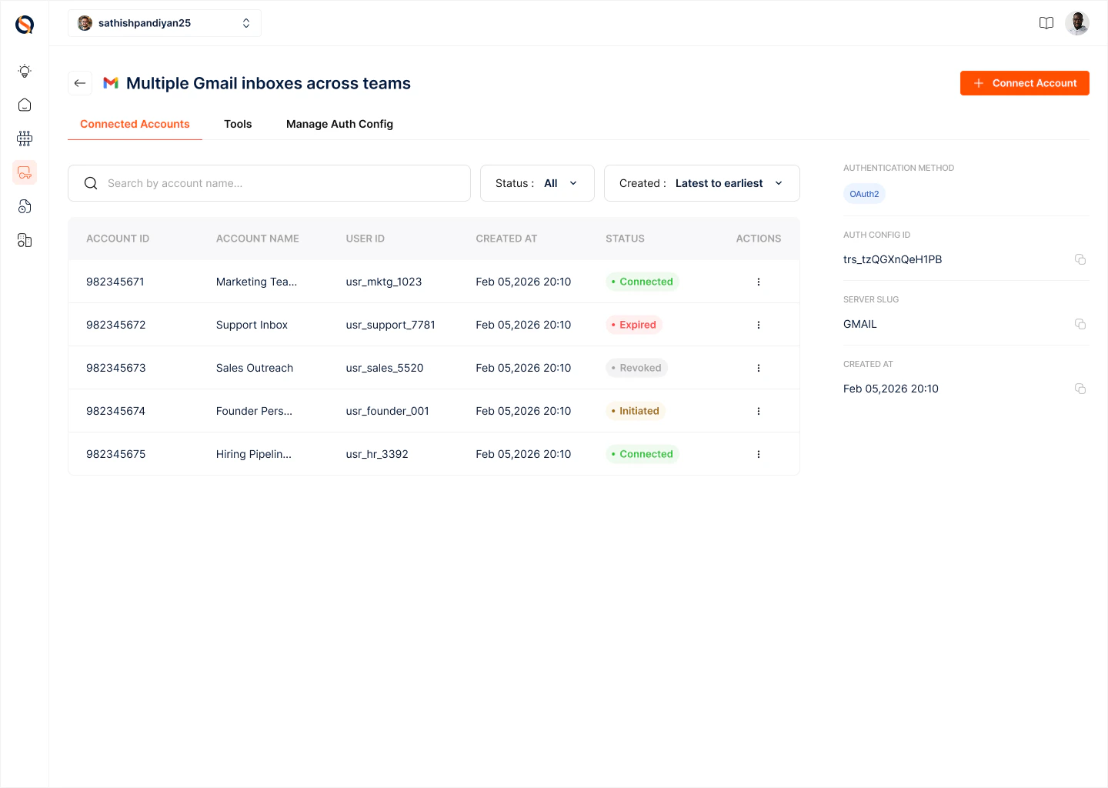Click the Marketing Tea... account name
This screenshot has height=788, width=1108.
256,282
